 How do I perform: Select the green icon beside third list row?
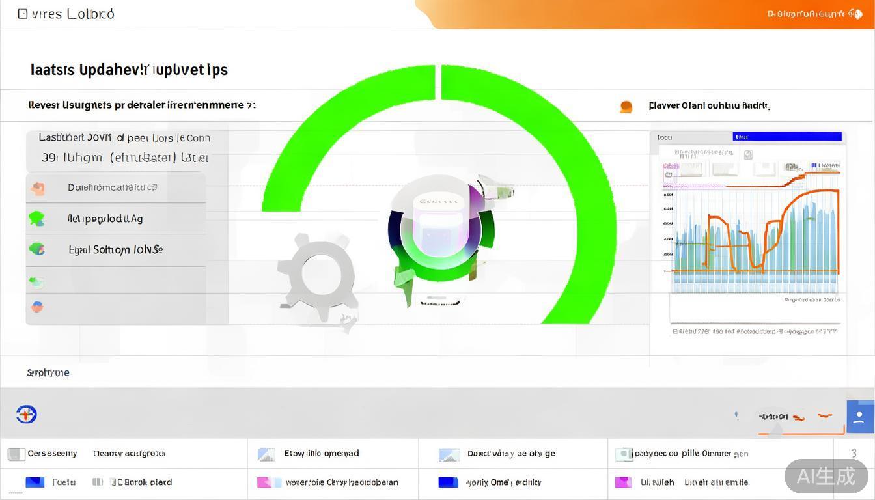click(37, 249)
